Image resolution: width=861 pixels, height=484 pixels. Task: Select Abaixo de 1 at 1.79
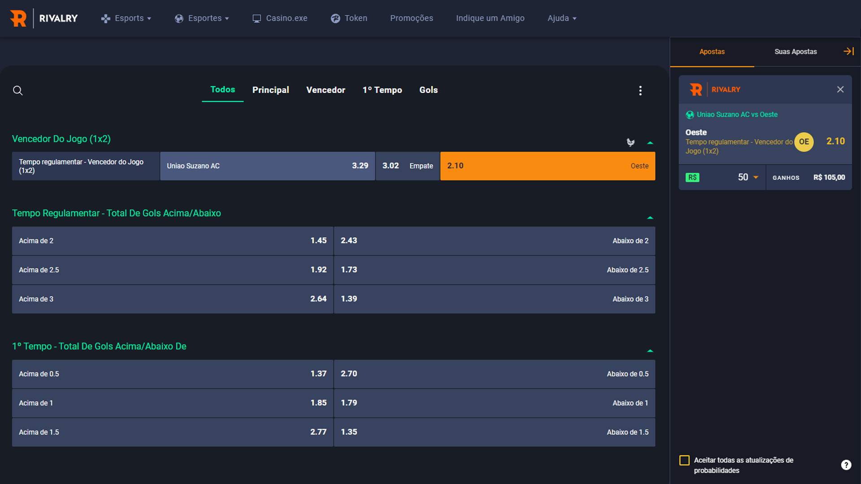495,403
